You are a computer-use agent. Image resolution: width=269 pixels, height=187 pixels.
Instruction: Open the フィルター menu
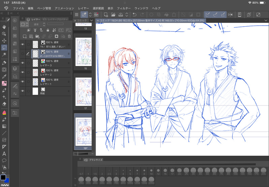[x=124, y=8]
